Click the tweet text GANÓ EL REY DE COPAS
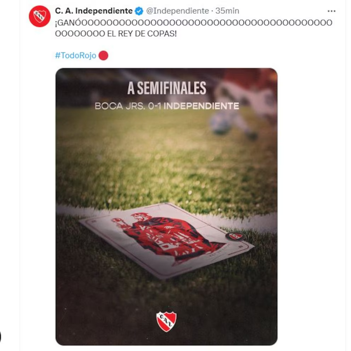The height and width of the screenshot is (351, 351). pyautogui.click(x=194, y=28)
